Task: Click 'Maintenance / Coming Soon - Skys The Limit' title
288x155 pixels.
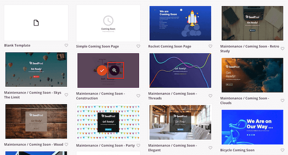Action: 33,95
